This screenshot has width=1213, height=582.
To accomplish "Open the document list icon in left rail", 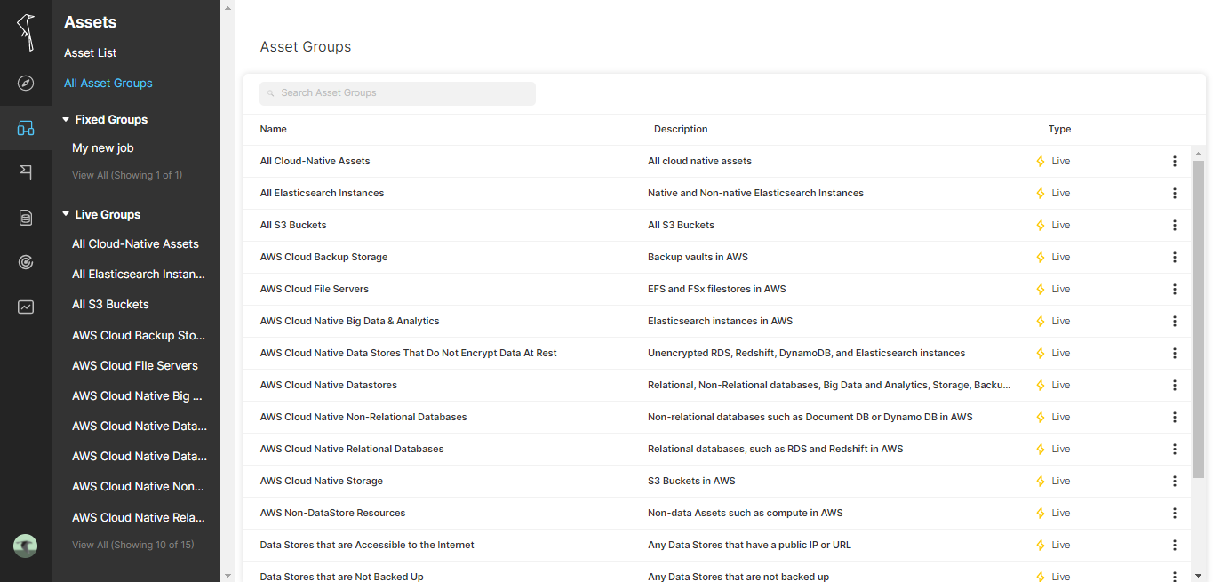I will (x=26, y=217).
